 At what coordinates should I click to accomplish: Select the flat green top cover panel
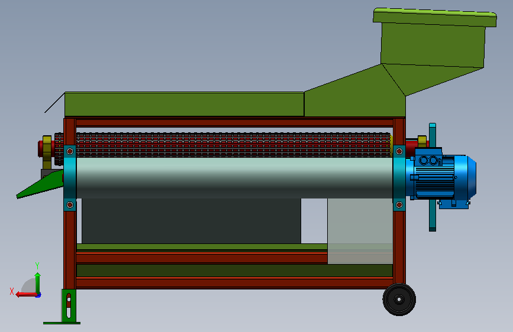pyautogui.click(x=184, y=104)
